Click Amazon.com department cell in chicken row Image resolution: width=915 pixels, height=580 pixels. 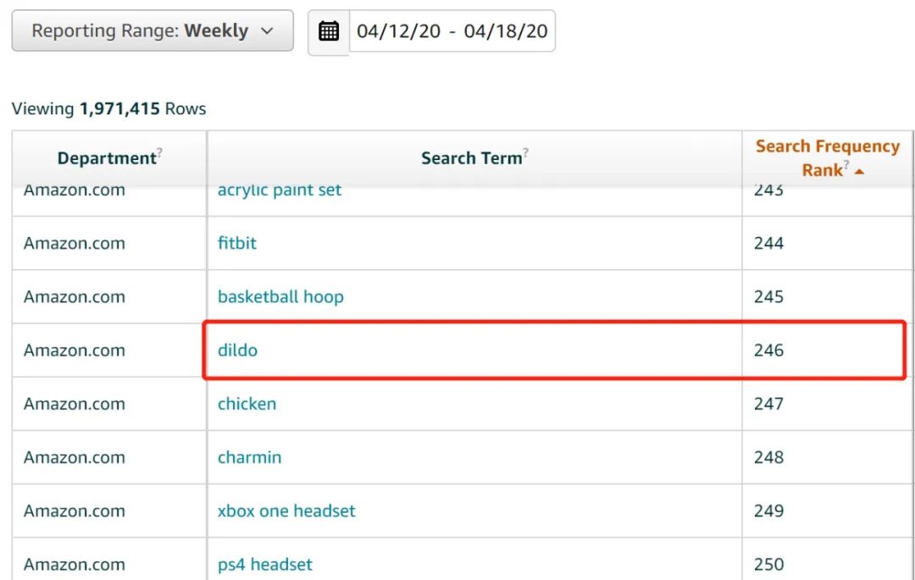[75, 404]
